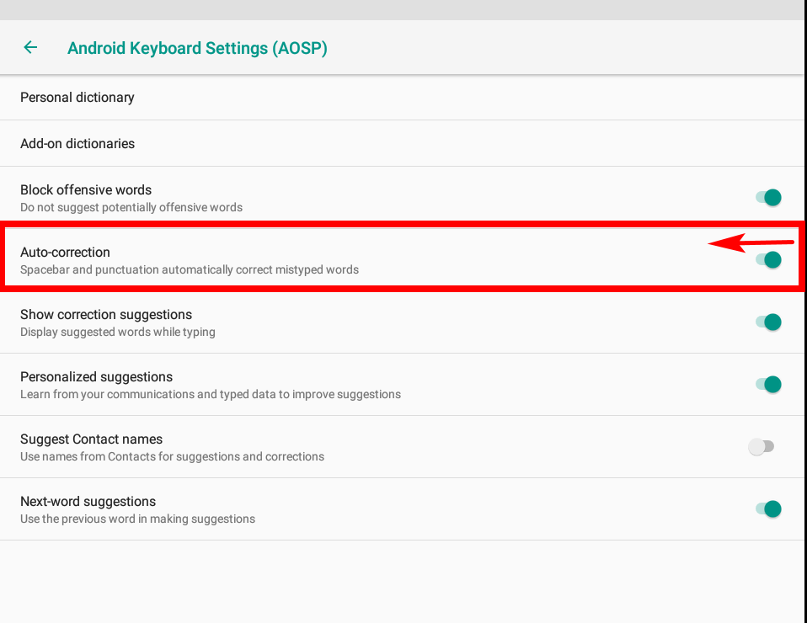The height and width of the screenshot is (623, 807).
Task: Click 'Suggest Contact names' label
Action: tap(92, 439)
